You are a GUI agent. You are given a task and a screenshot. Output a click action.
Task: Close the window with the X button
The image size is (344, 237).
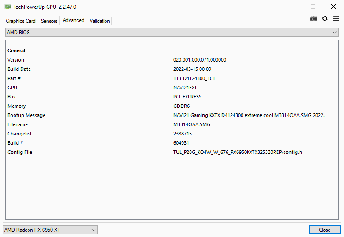(333, 7)
